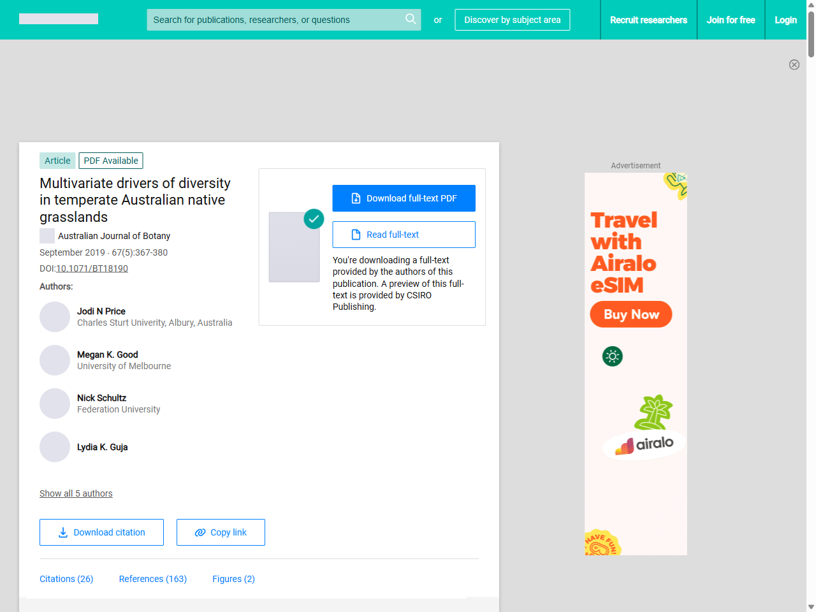Viewport: 816px width, 612px height.
Task: Copy link to the publication
Action: tap(221, 532)
